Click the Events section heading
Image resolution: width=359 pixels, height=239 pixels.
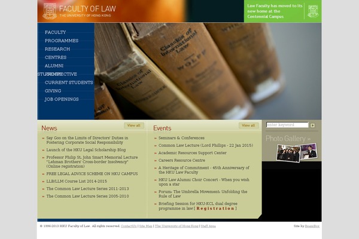click(x=162, y=128)
